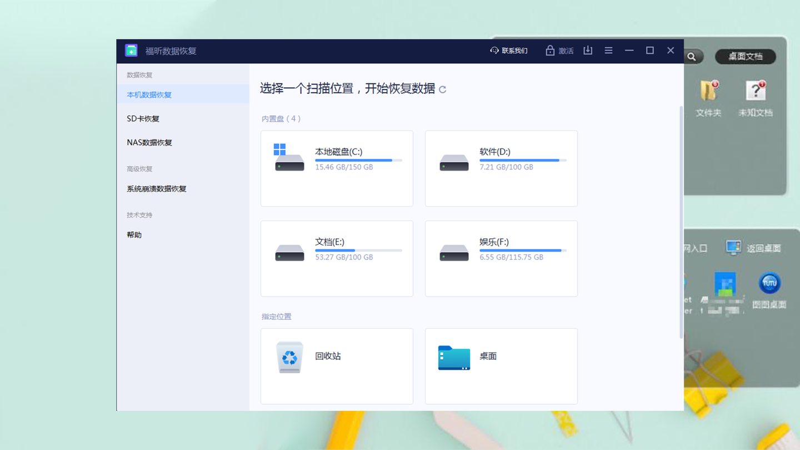Click the import download icon in title bar

pos(588,51)
